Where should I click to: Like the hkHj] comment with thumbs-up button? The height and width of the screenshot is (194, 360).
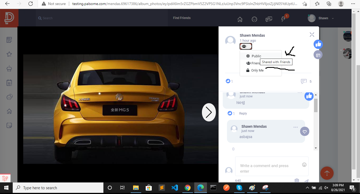(x=309, y=96)
